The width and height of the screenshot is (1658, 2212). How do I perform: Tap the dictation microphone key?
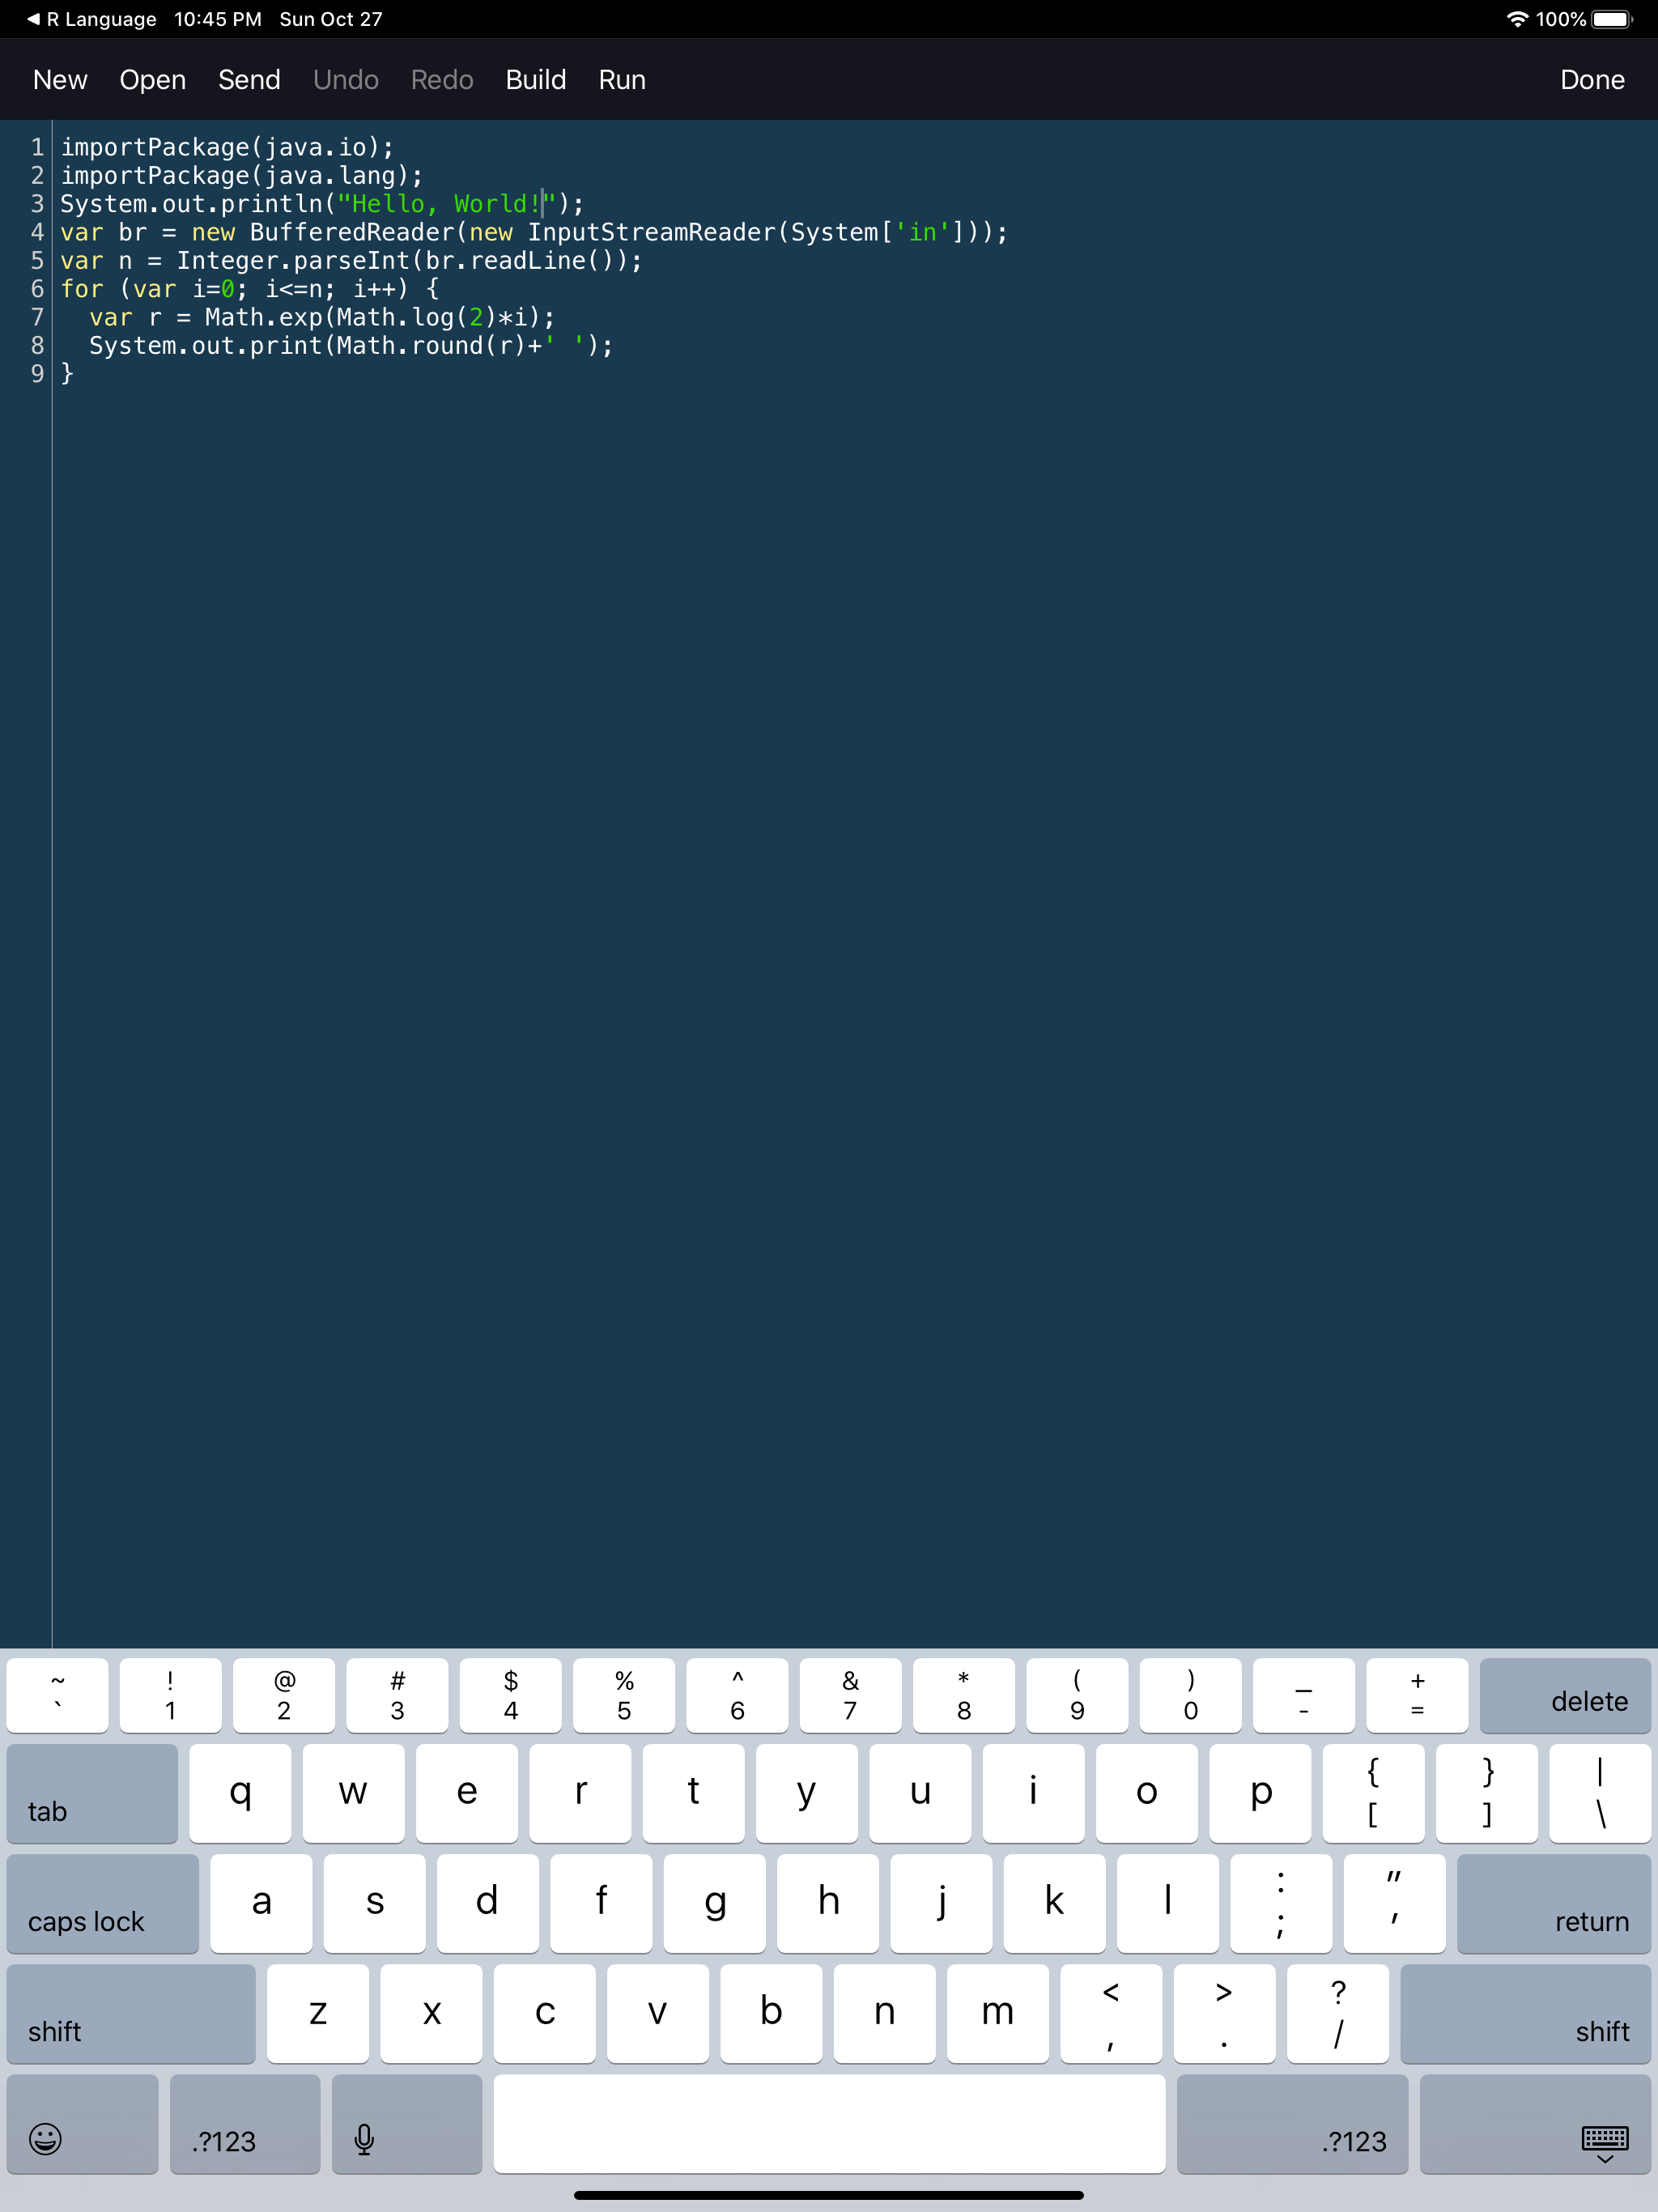(x=364, y=2140)
